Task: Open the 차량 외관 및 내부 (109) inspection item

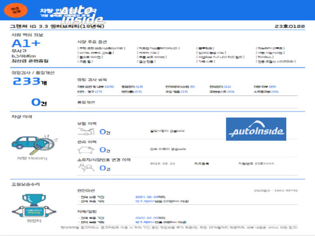Action: click(95, 87)
